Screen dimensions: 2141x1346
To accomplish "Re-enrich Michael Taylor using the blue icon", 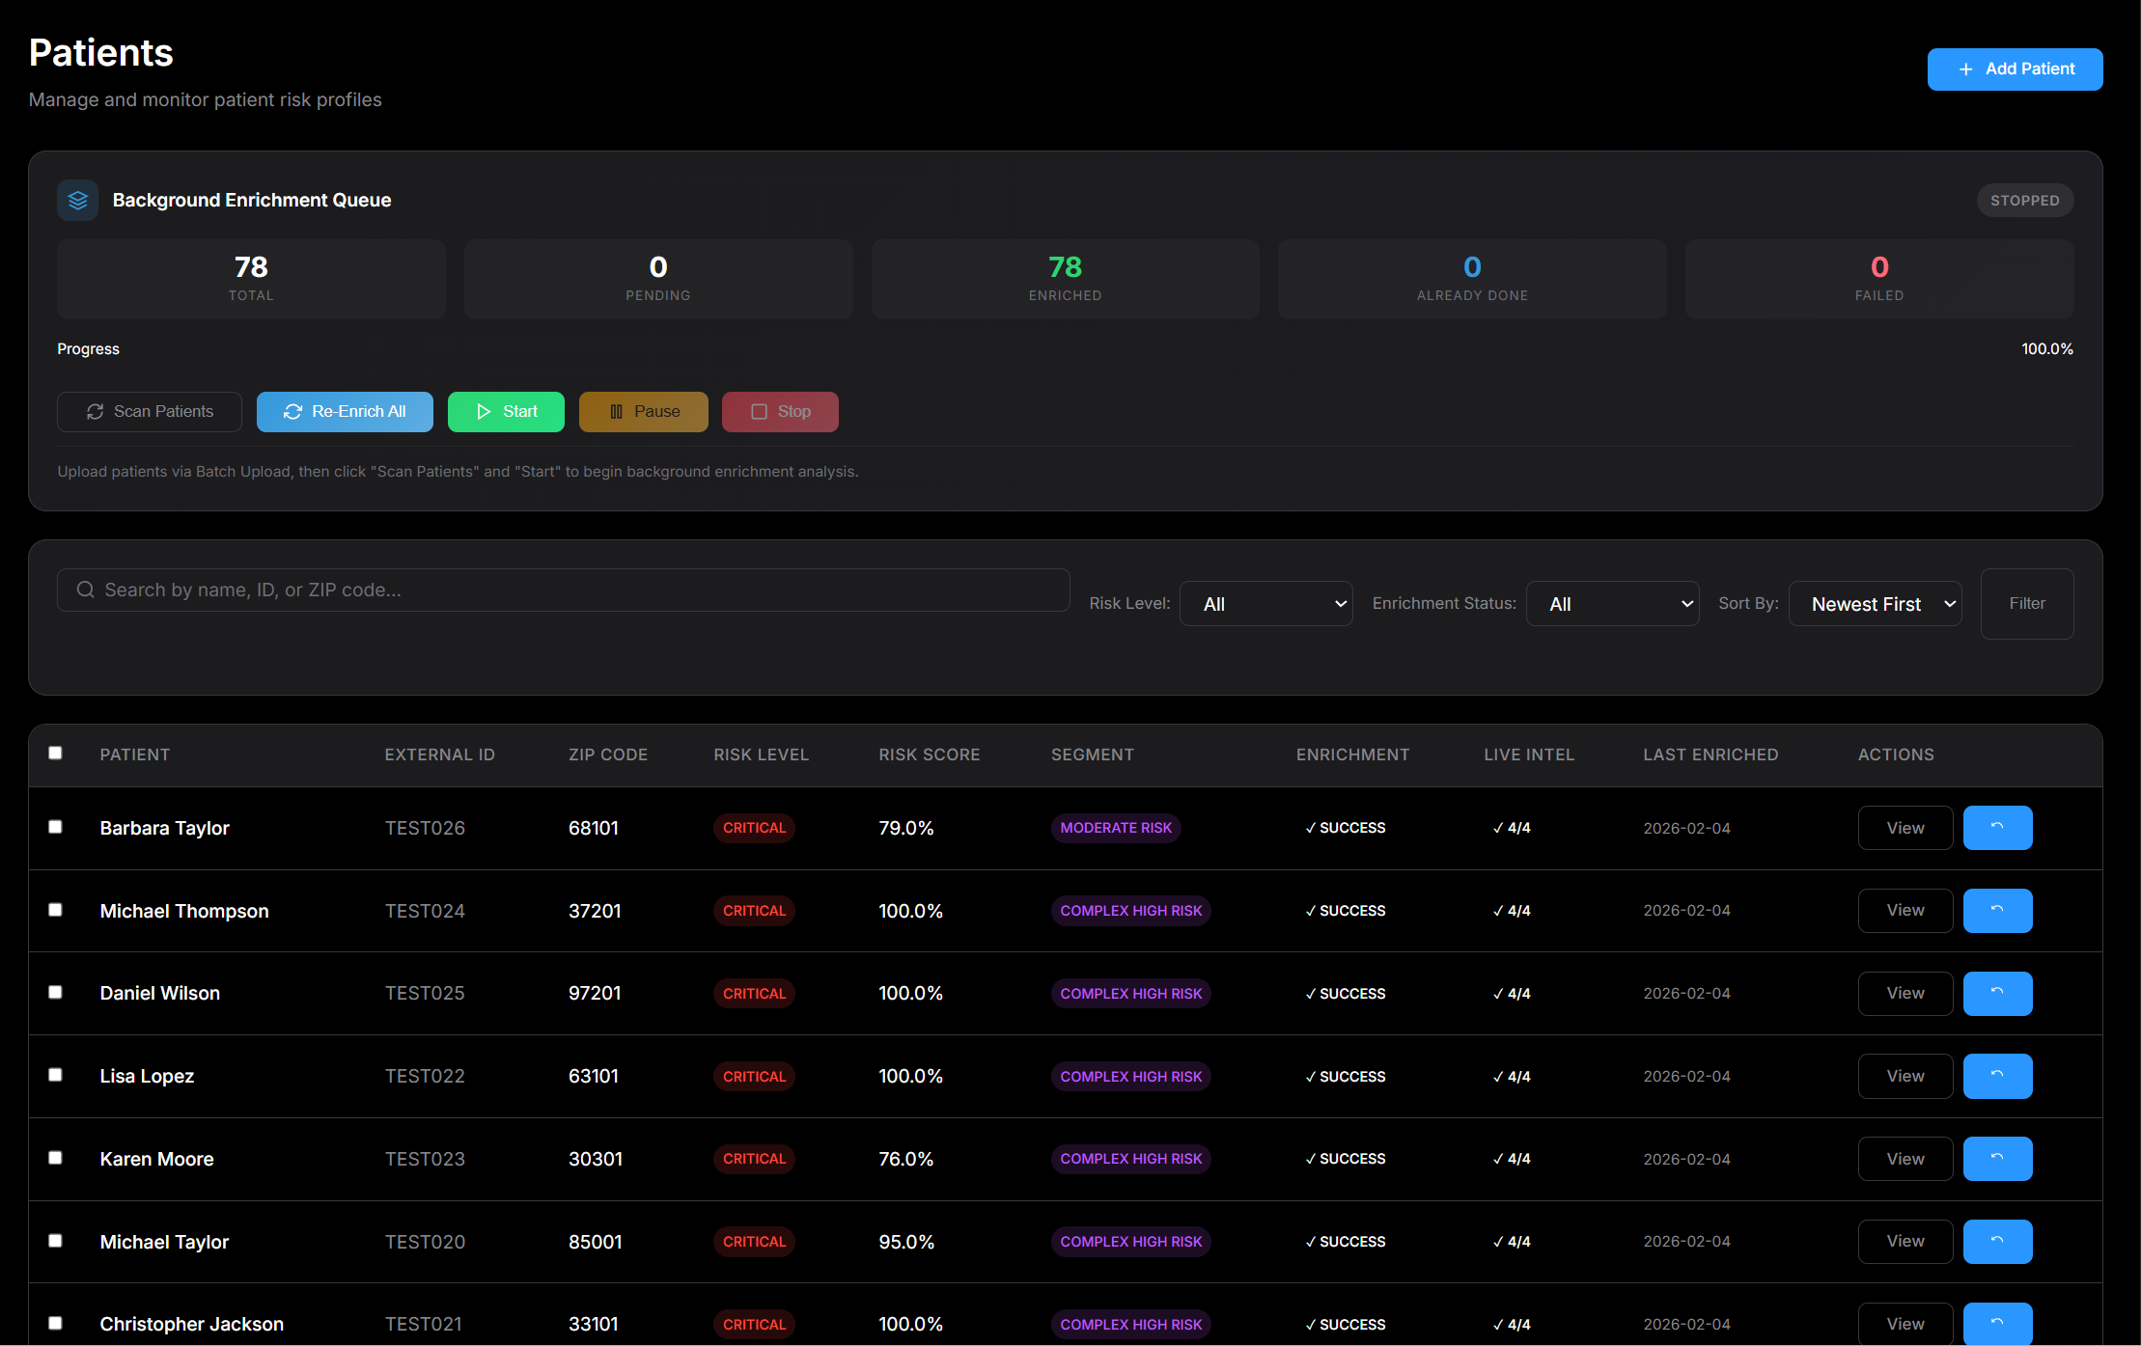I will pyautogui.click(x=1997, y=1242).
